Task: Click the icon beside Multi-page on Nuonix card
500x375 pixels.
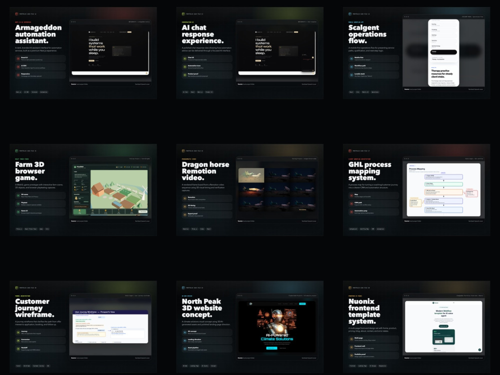Action: [x=351, y=339]
